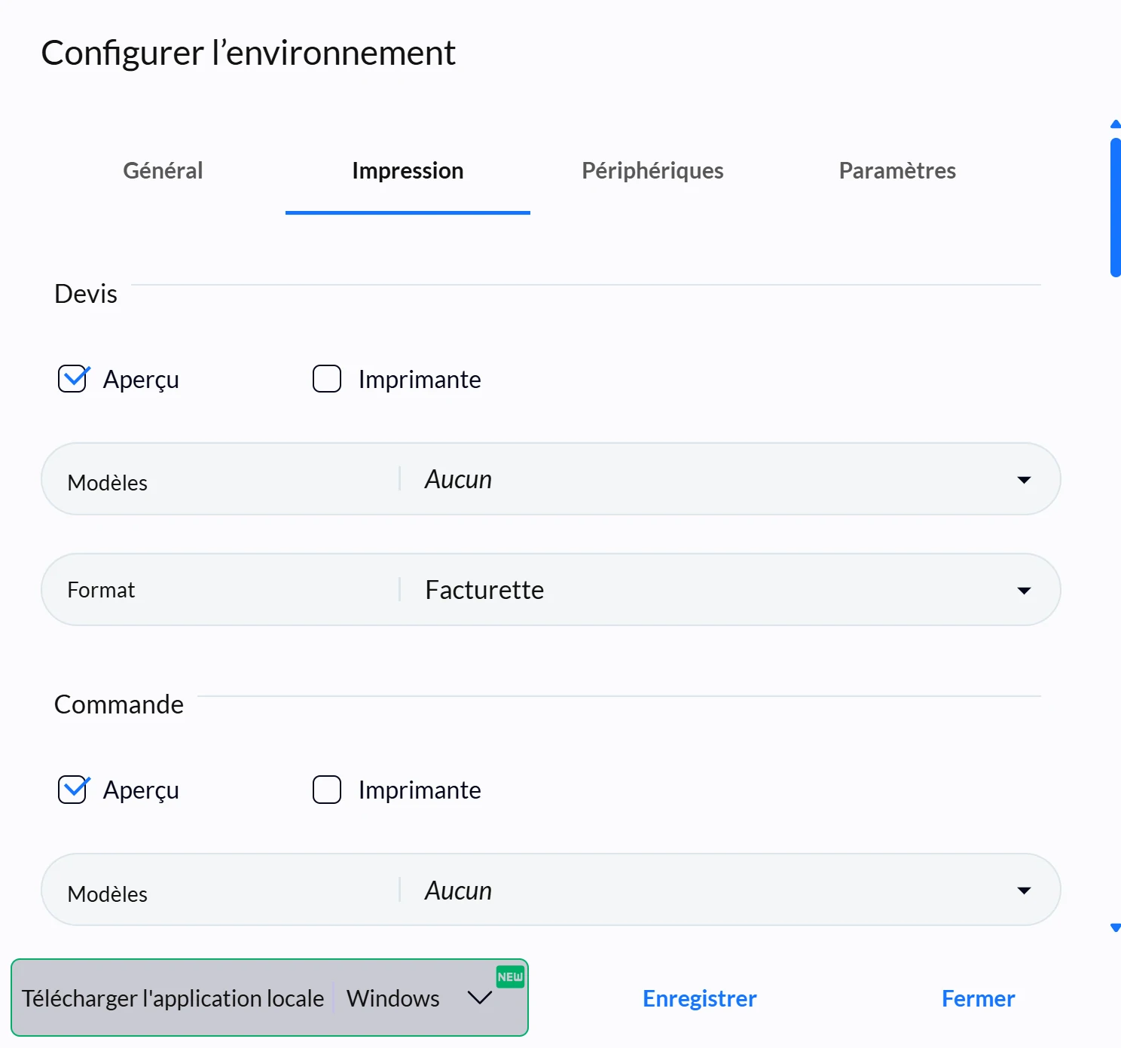This screenshot has width=1121, height=1048.
Task: Uncheck Aperçu under Devis
Action: 73,379
